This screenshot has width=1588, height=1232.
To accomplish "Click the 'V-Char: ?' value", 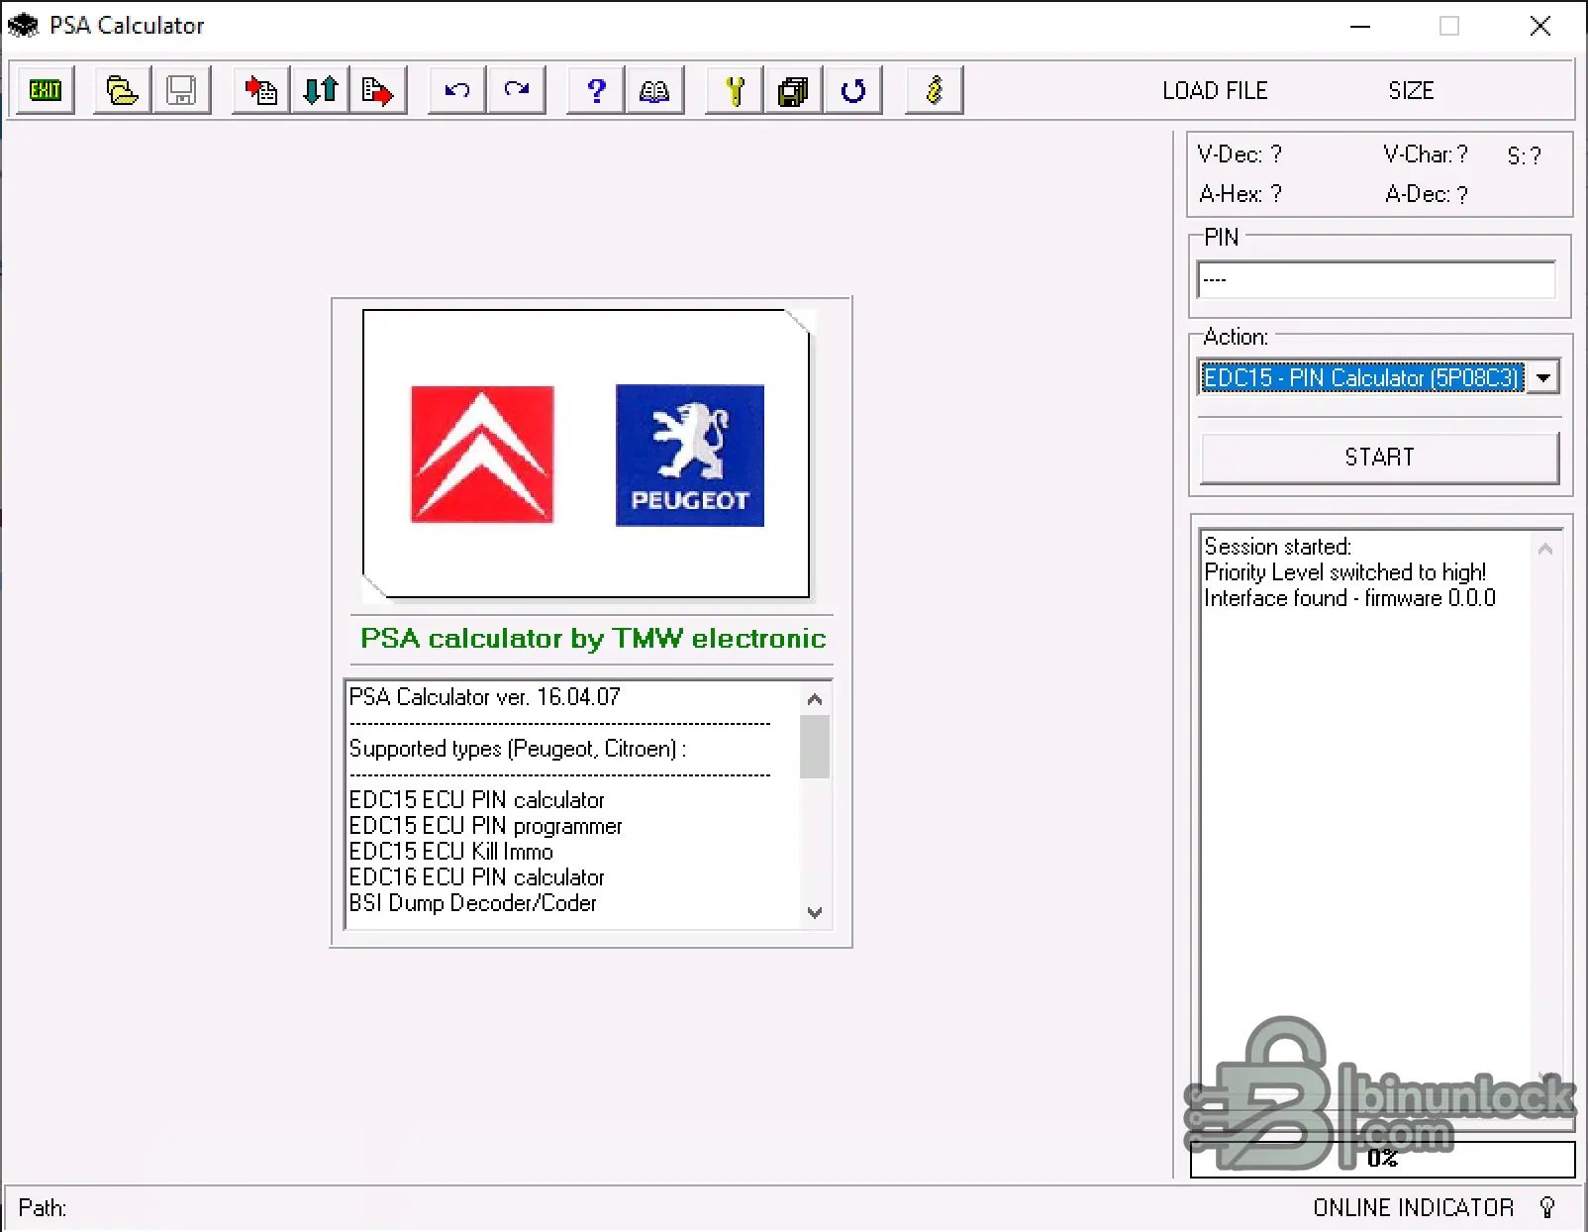I will (1426, 154).
